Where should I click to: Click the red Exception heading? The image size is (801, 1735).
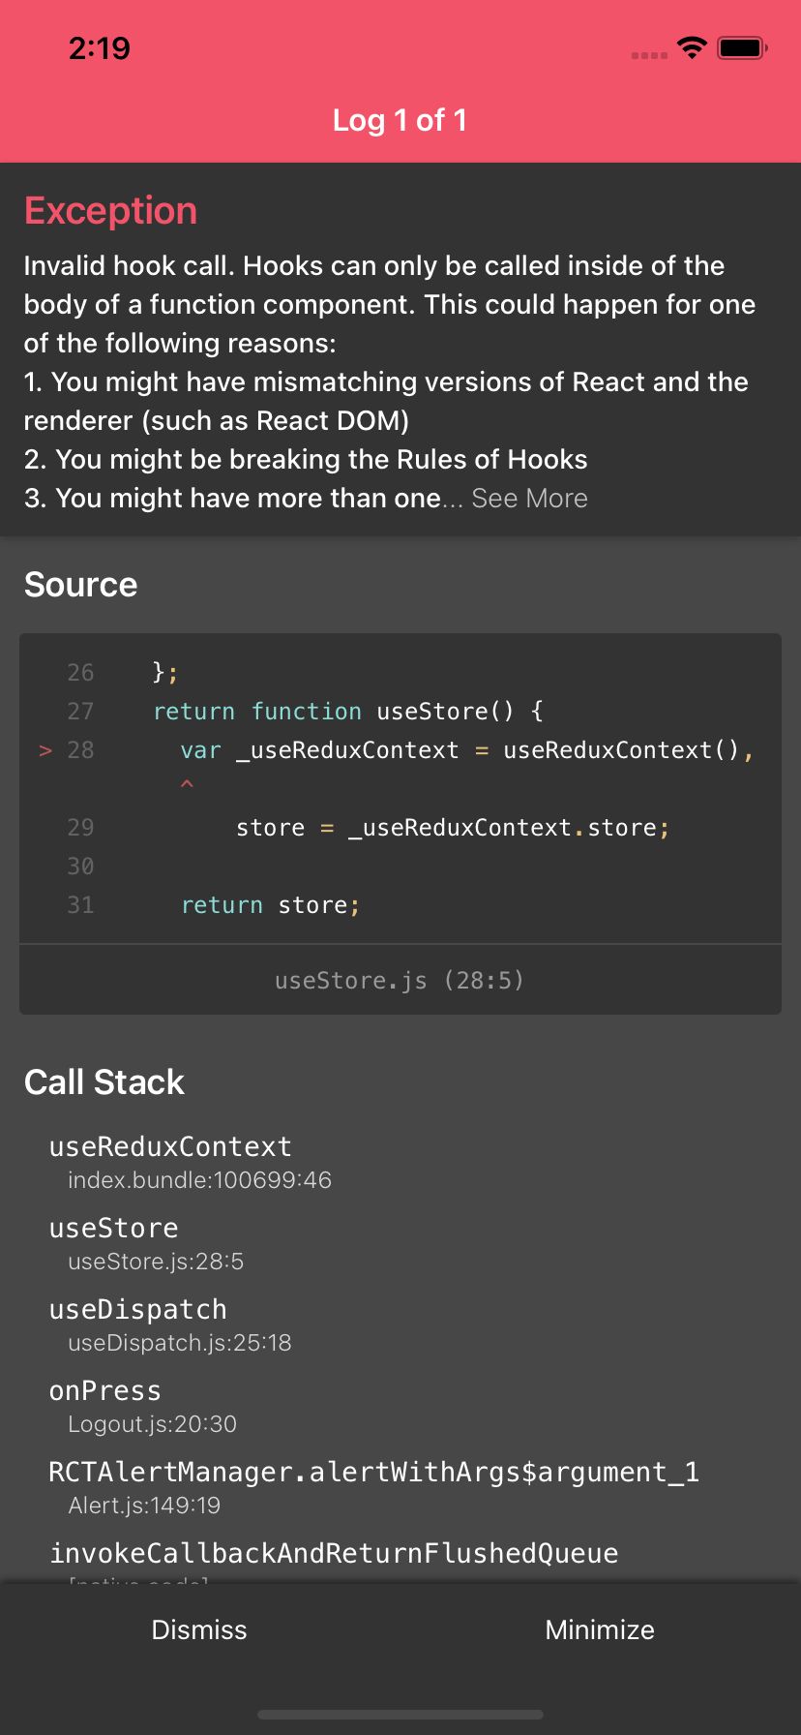(110, 211)
